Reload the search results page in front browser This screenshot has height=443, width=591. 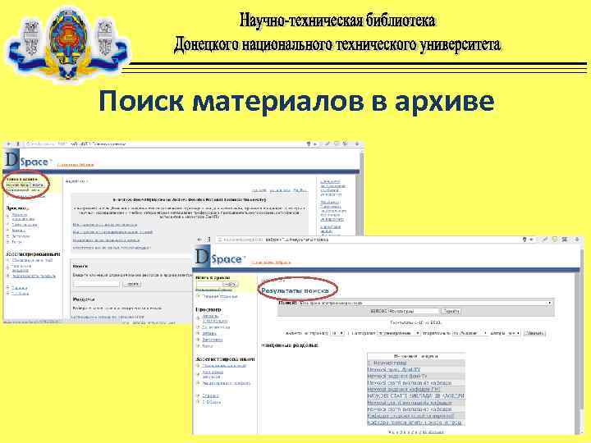pos(208,240)
